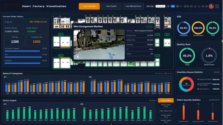Viewport: 223px width, 125px height.
Task: Show the Hourly Output Trend
Action: pyautogui.click(x=166, y=105)
